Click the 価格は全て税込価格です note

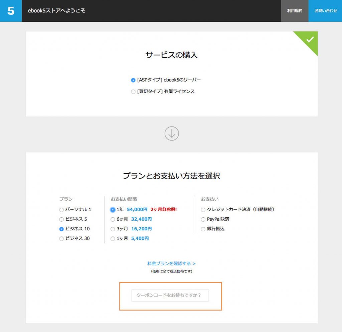pyautogui.click(x=171, y=271)
